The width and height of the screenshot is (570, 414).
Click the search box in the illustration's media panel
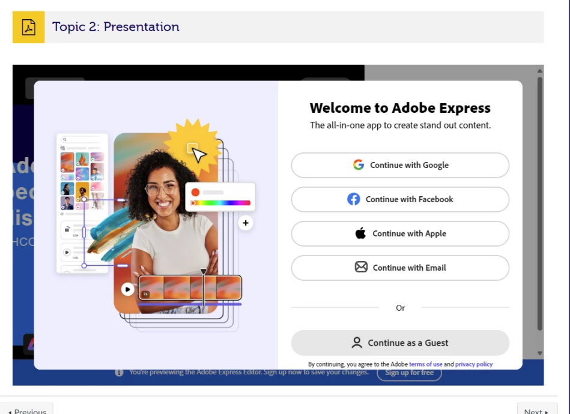pos(82,139)
